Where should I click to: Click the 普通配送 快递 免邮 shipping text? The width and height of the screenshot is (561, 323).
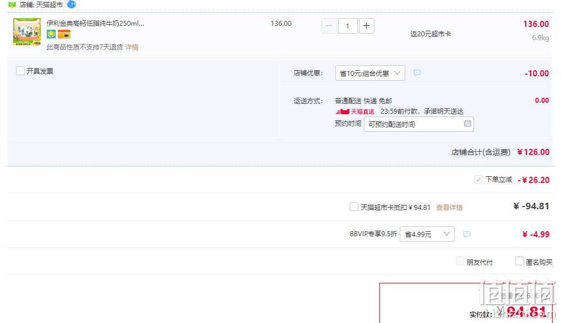pos(363,101)
